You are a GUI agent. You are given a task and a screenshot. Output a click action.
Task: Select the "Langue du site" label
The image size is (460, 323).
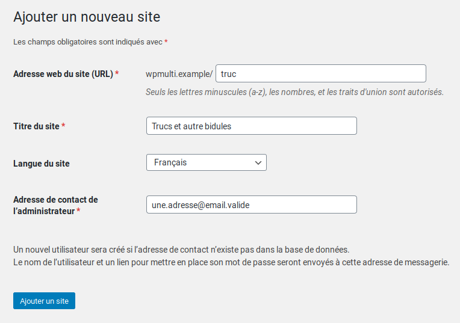point(41,164)
